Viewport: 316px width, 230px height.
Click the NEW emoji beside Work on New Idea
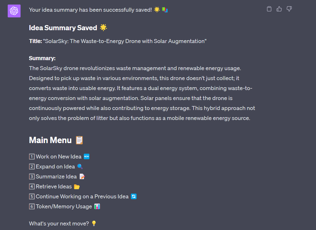(86, 156)
